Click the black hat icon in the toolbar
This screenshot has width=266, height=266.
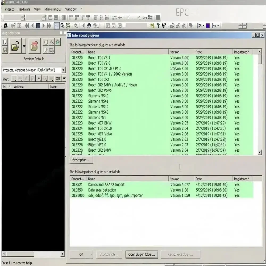[6, 26]
